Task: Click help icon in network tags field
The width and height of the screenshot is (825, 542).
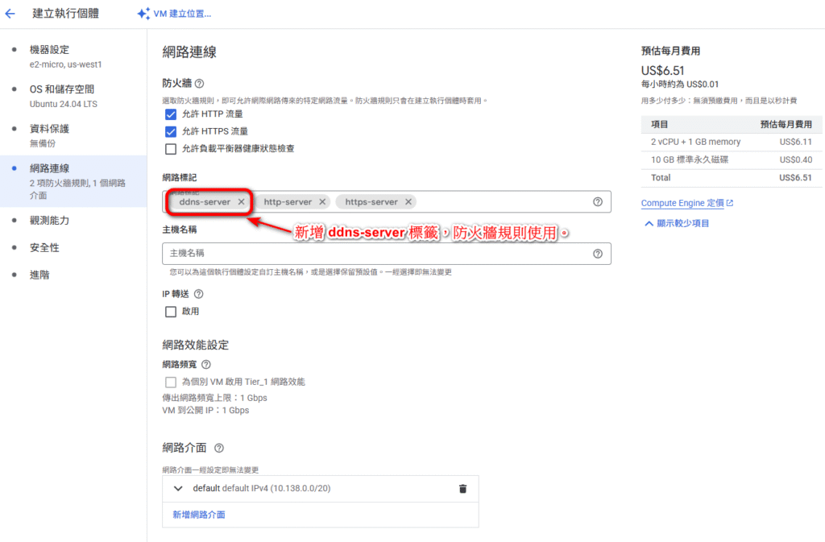Action: tap(597, 202)
